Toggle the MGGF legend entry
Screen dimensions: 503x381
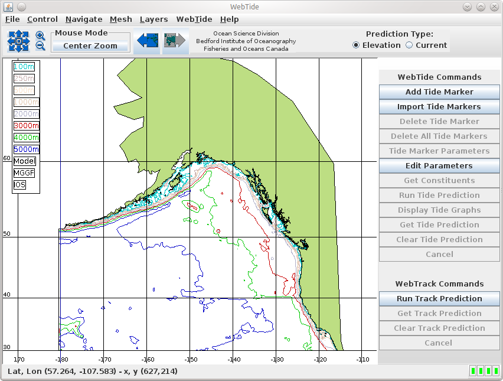pos(24,173)
